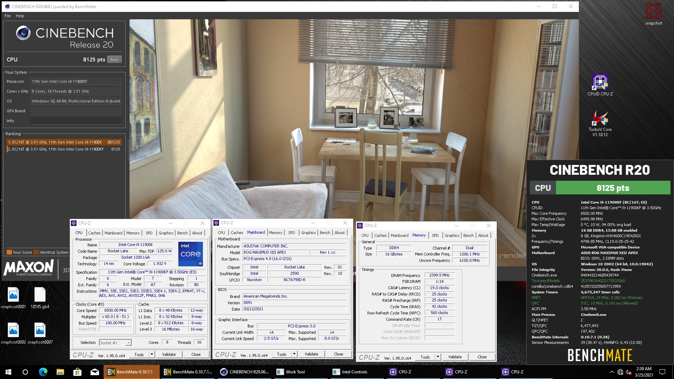The width and height of the screenshot is (674, 379).
Task: Click the HPET timer label in BenchMate
Action: [x=536, y=298]
